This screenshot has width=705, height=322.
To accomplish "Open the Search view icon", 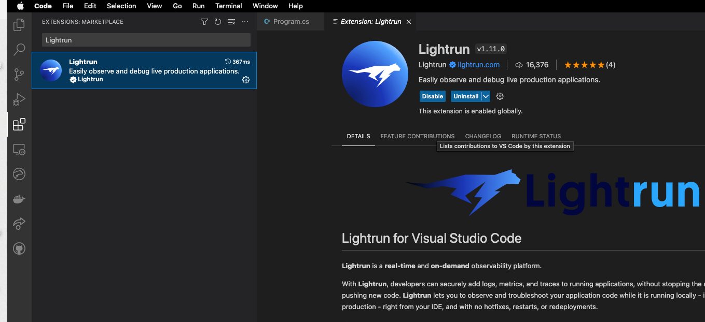I will 19,50.
